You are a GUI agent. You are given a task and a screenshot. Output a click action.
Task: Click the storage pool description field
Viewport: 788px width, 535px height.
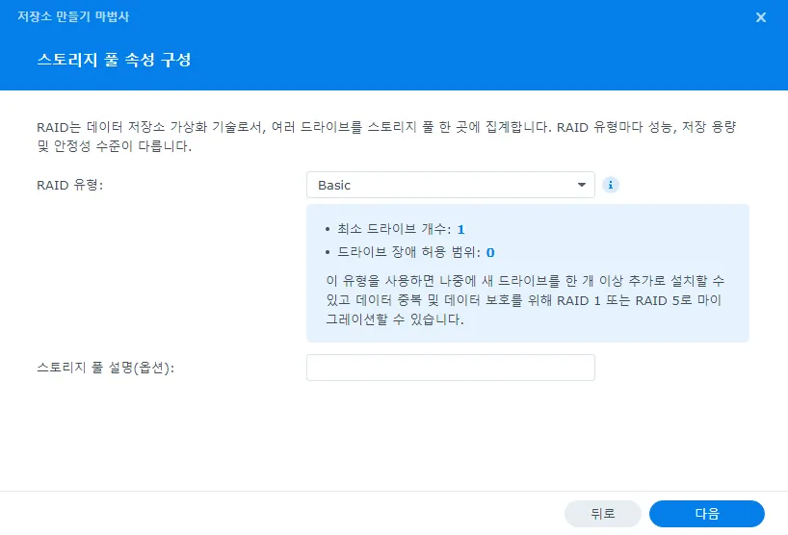[450, 368]
